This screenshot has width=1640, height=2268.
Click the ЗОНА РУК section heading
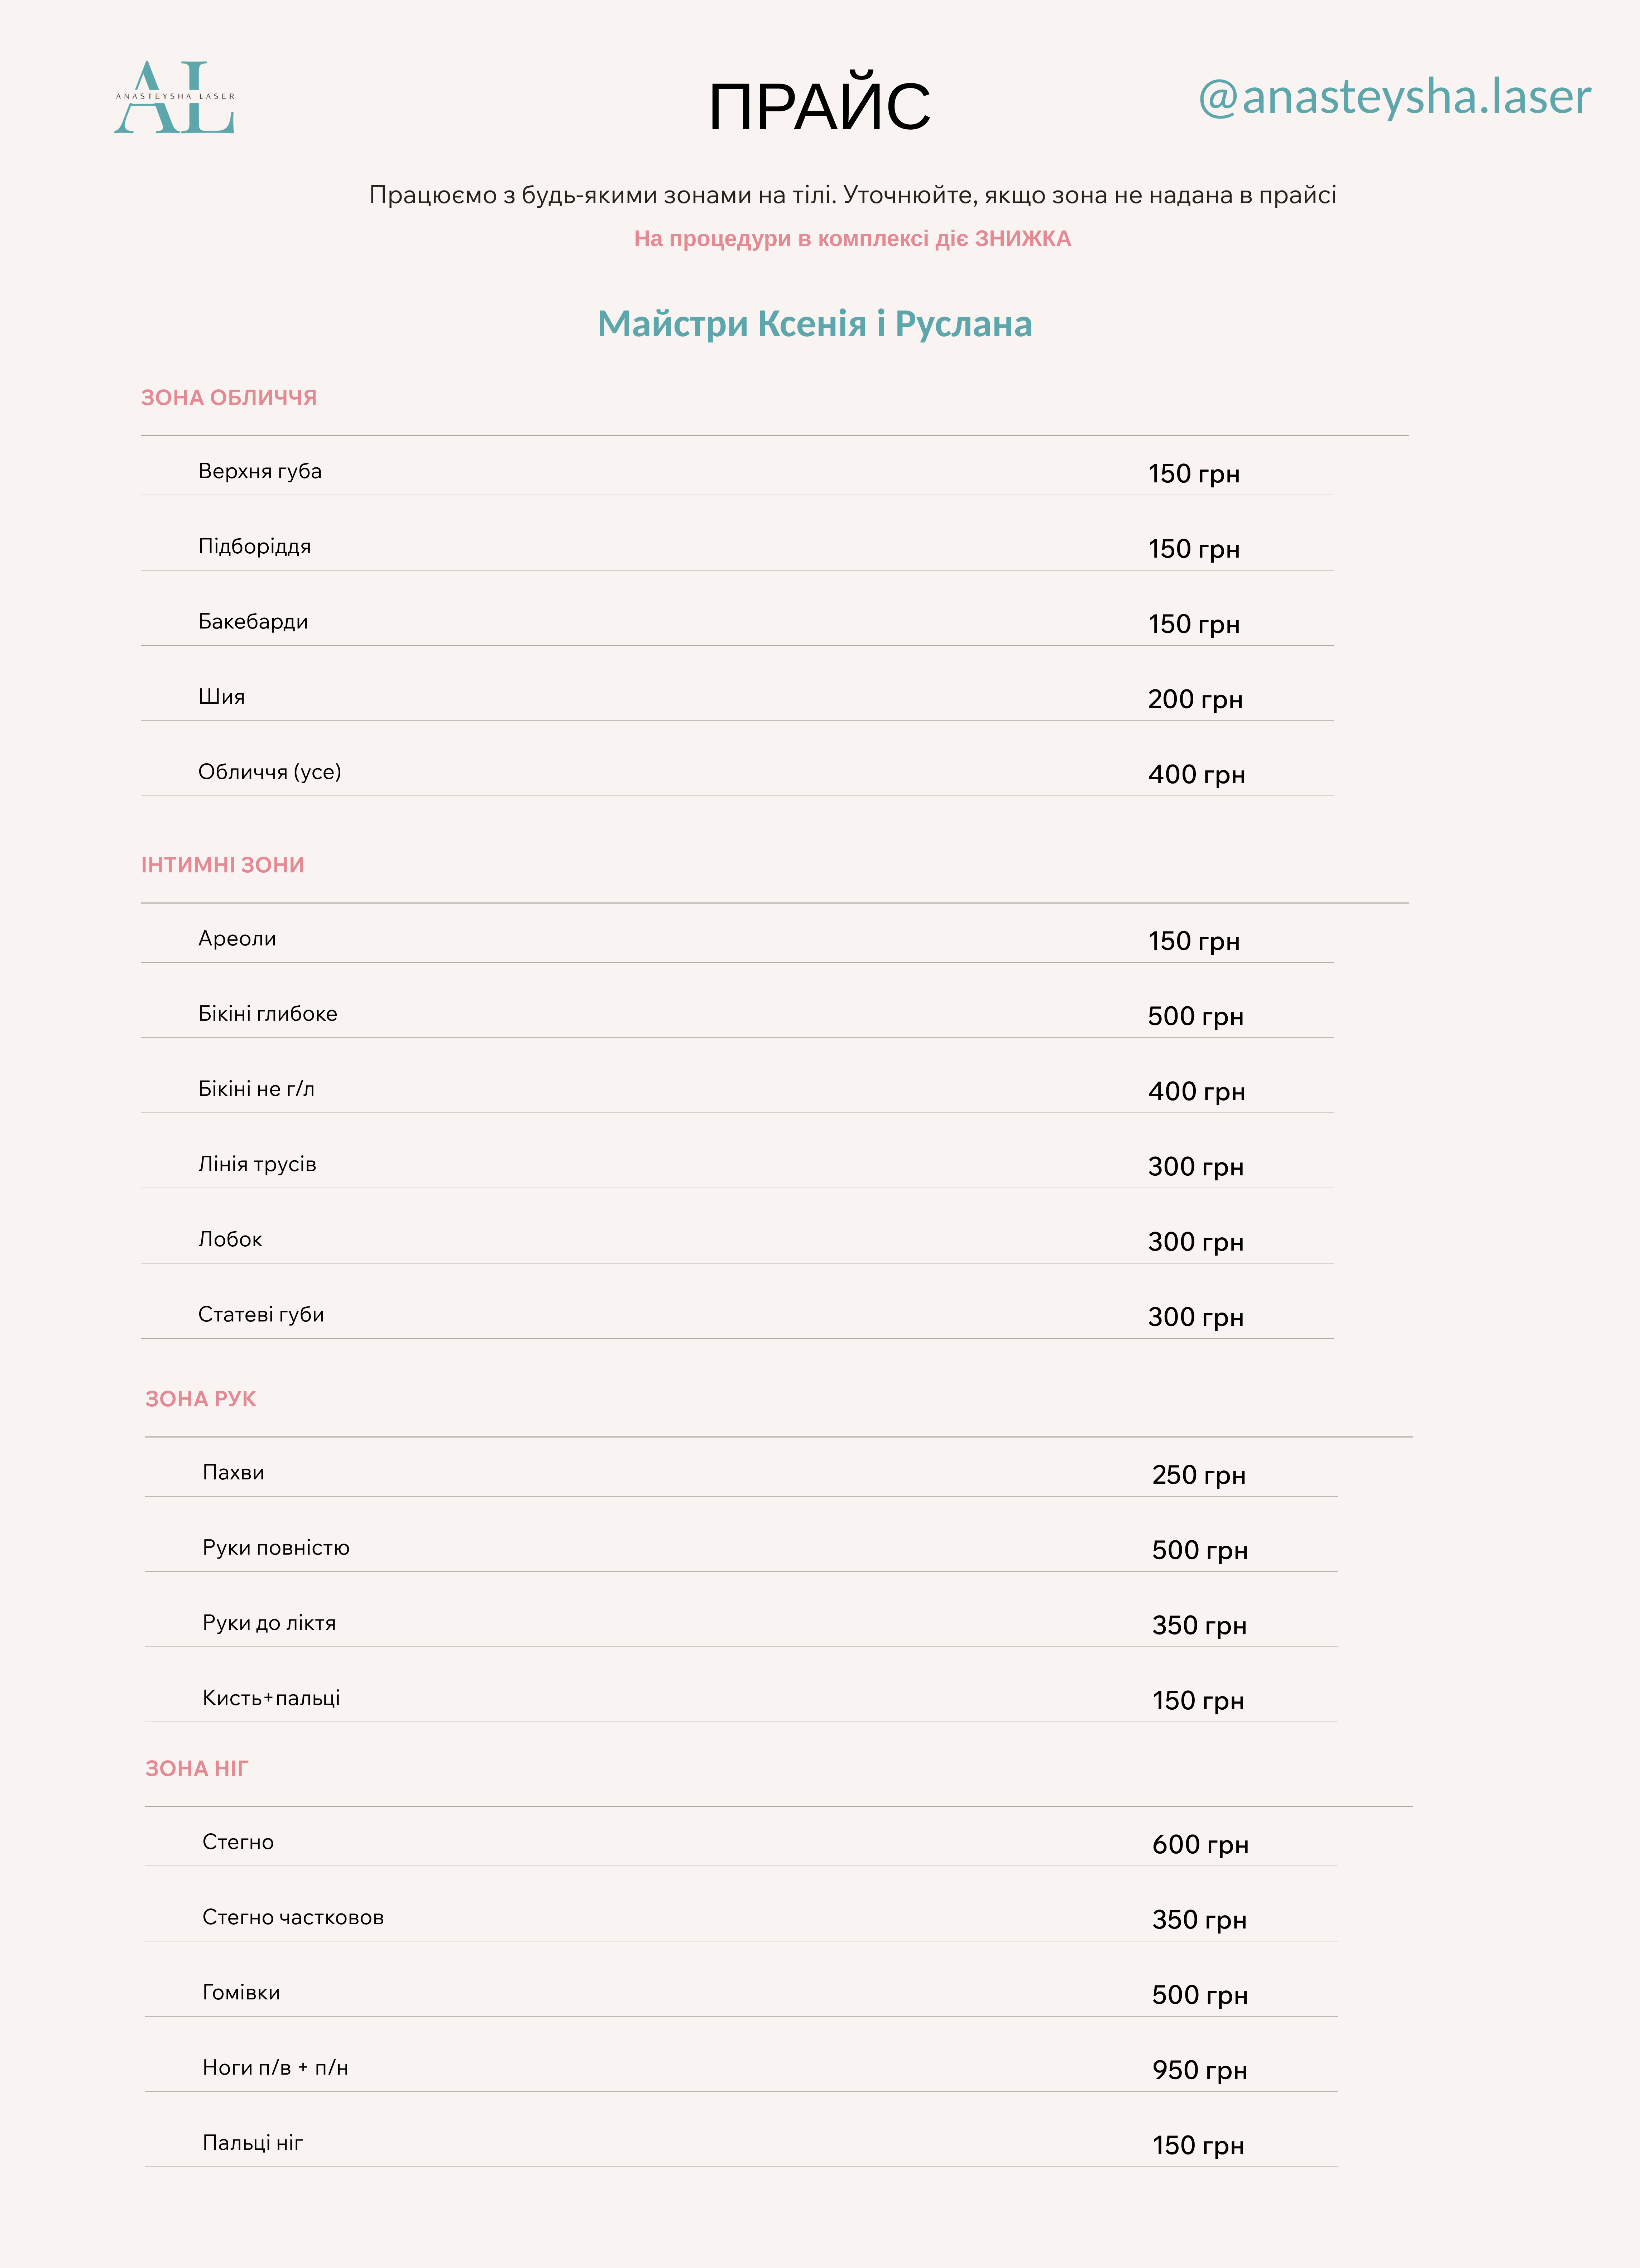(200, 1399)
